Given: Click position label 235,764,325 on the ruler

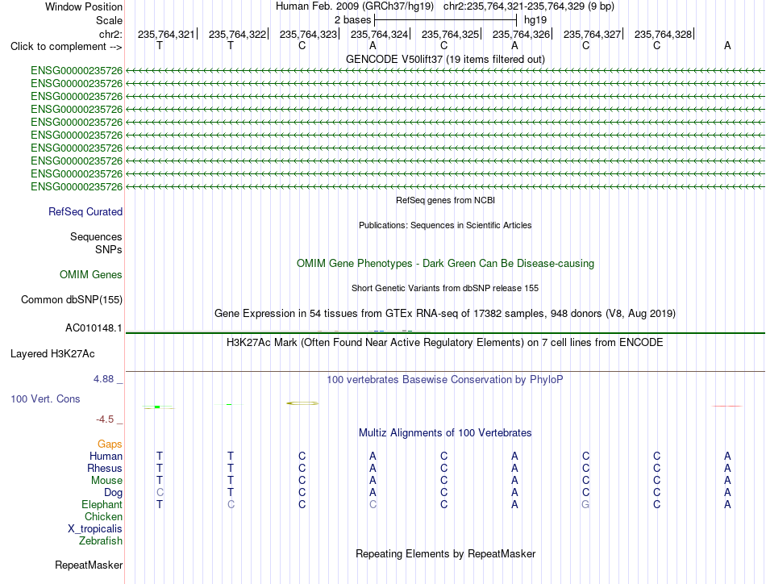Looking at the screenshot, I should pos(450,34).
